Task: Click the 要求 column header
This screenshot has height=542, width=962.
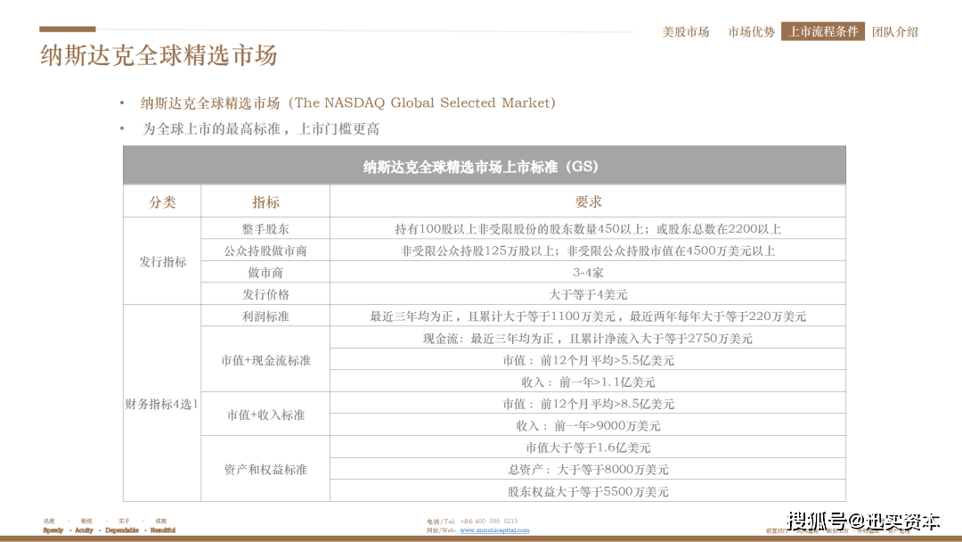Action: [588, 202]
